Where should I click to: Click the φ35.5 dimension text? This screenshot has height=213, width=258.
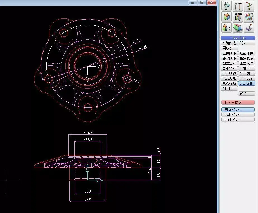[x=88, y=140]
